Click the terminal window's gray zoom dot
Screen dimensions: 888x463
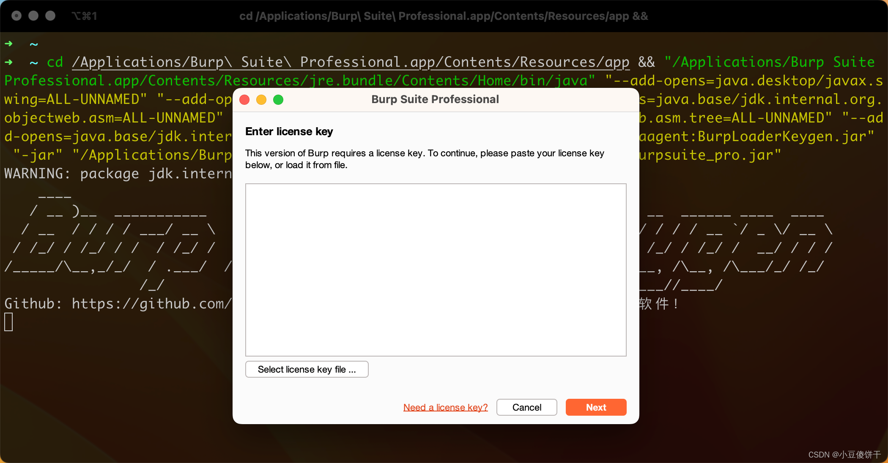click(50, 16)
